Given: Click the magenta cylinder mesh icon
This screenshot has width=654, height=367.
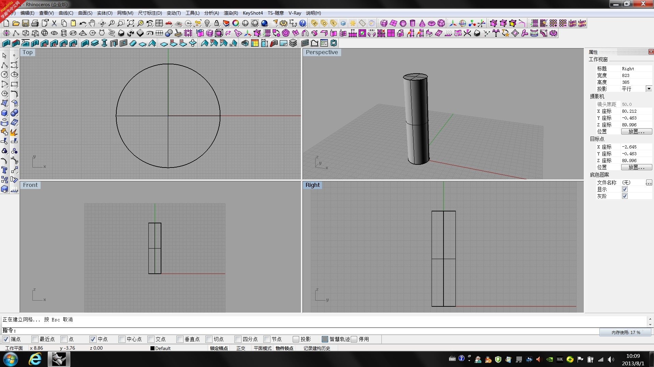Looking at the screenshot, I should pos(412,23).
